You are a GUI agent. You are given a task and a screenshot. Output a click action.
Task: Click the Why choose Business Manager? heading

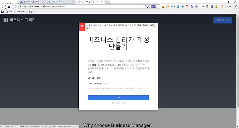pyautogui.click(x=118, y=125)
